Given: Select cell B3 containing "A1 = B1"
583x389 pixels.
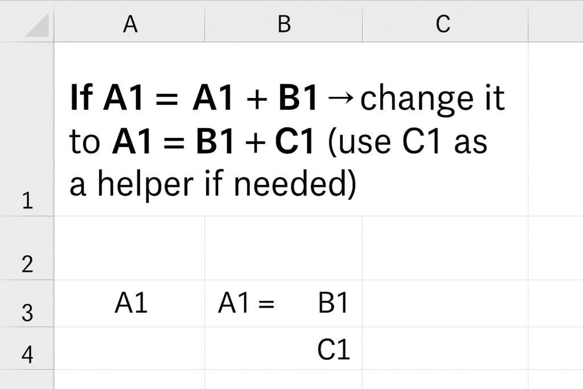Looking at the screenshot, I should (283, 304).
